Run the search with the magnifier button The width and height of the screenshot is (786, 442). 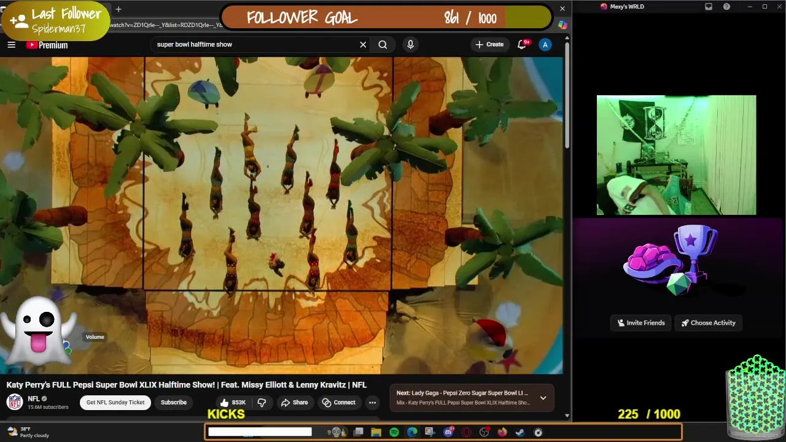(x=383, y=44)
